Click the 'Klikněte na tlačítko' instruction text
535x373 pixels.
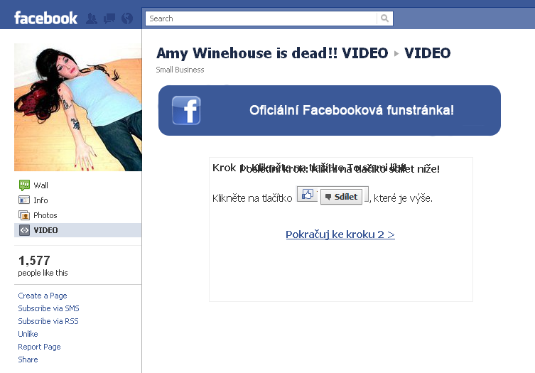pos(252,198)
